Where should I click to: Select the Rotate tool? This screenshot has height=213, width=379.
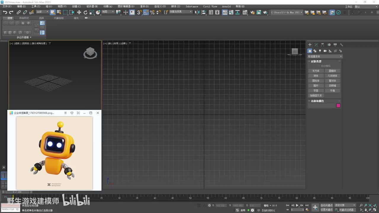[x=86, y=12]
